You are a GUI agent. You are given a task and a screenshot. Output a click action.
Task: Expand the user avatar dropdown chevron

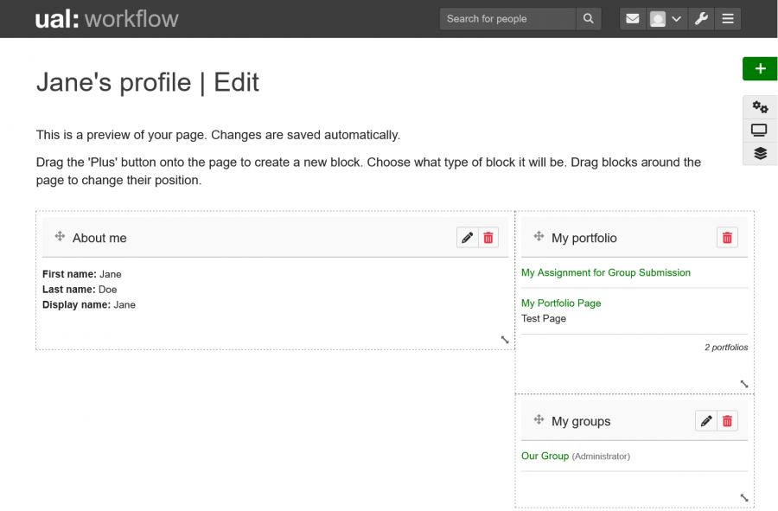pos(678,18)
